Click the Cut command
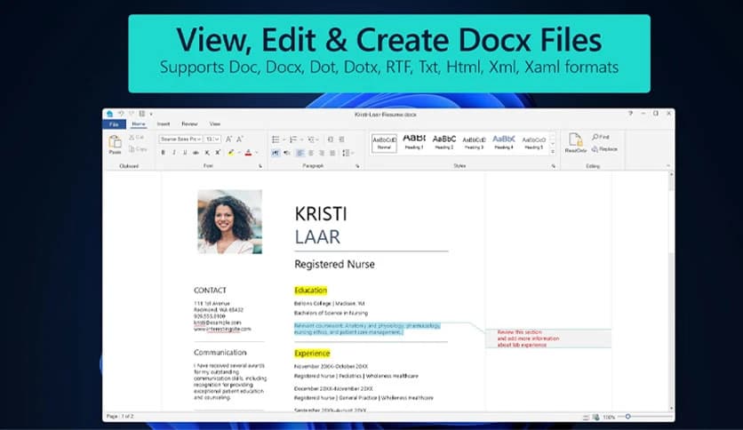 pos(136,137)
